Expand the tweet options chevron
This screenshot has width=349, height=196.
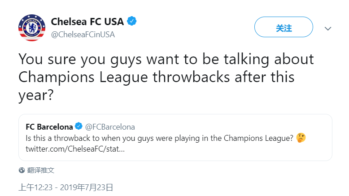pos(327,28)
